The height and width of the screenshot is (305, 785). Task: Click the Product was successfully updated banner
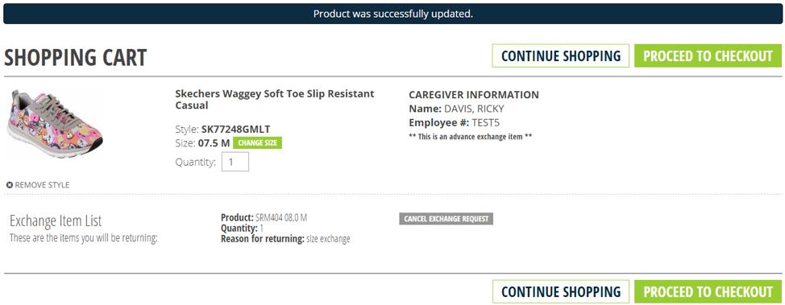[392, 14]
